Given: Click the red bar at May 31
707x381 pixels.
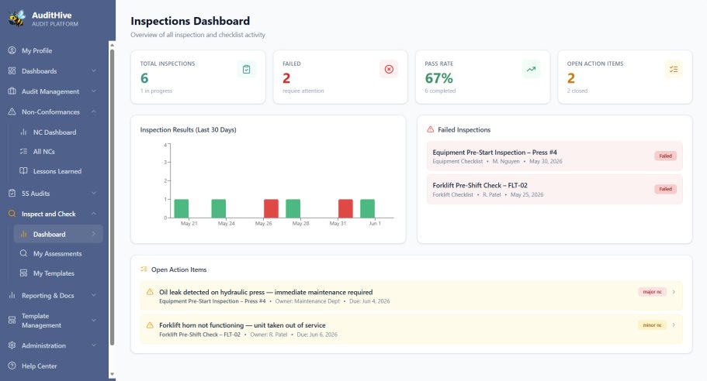Looking at the screenshot, I should tap(345, 208).
